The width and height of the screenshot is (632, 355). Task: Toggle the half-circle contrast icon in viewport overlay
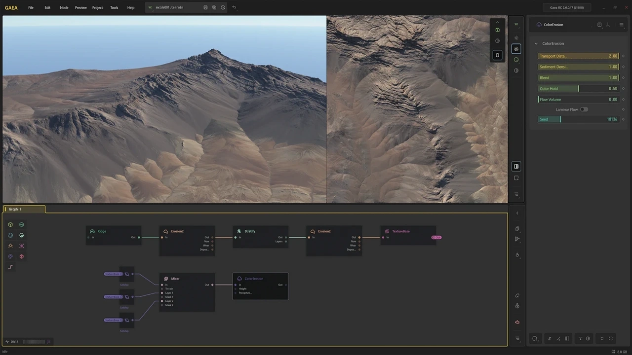coord(497,41)
